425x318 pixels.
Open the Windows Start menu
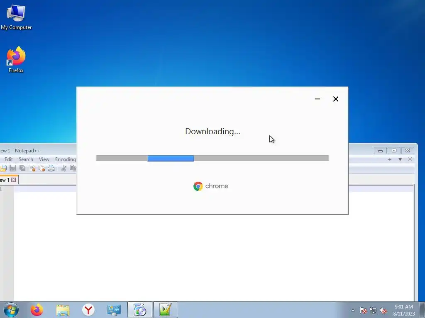coord(11,310)
